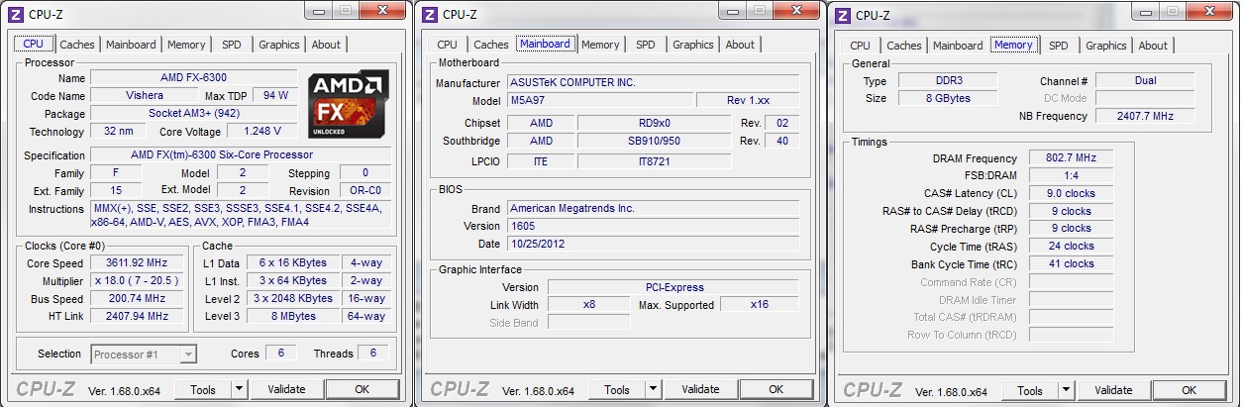Open Caches tab in the Memory window

(903, 46)
